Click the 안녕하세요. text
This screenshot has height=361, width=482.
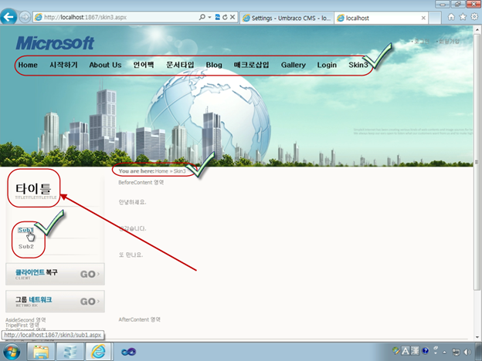click(132, 202)
